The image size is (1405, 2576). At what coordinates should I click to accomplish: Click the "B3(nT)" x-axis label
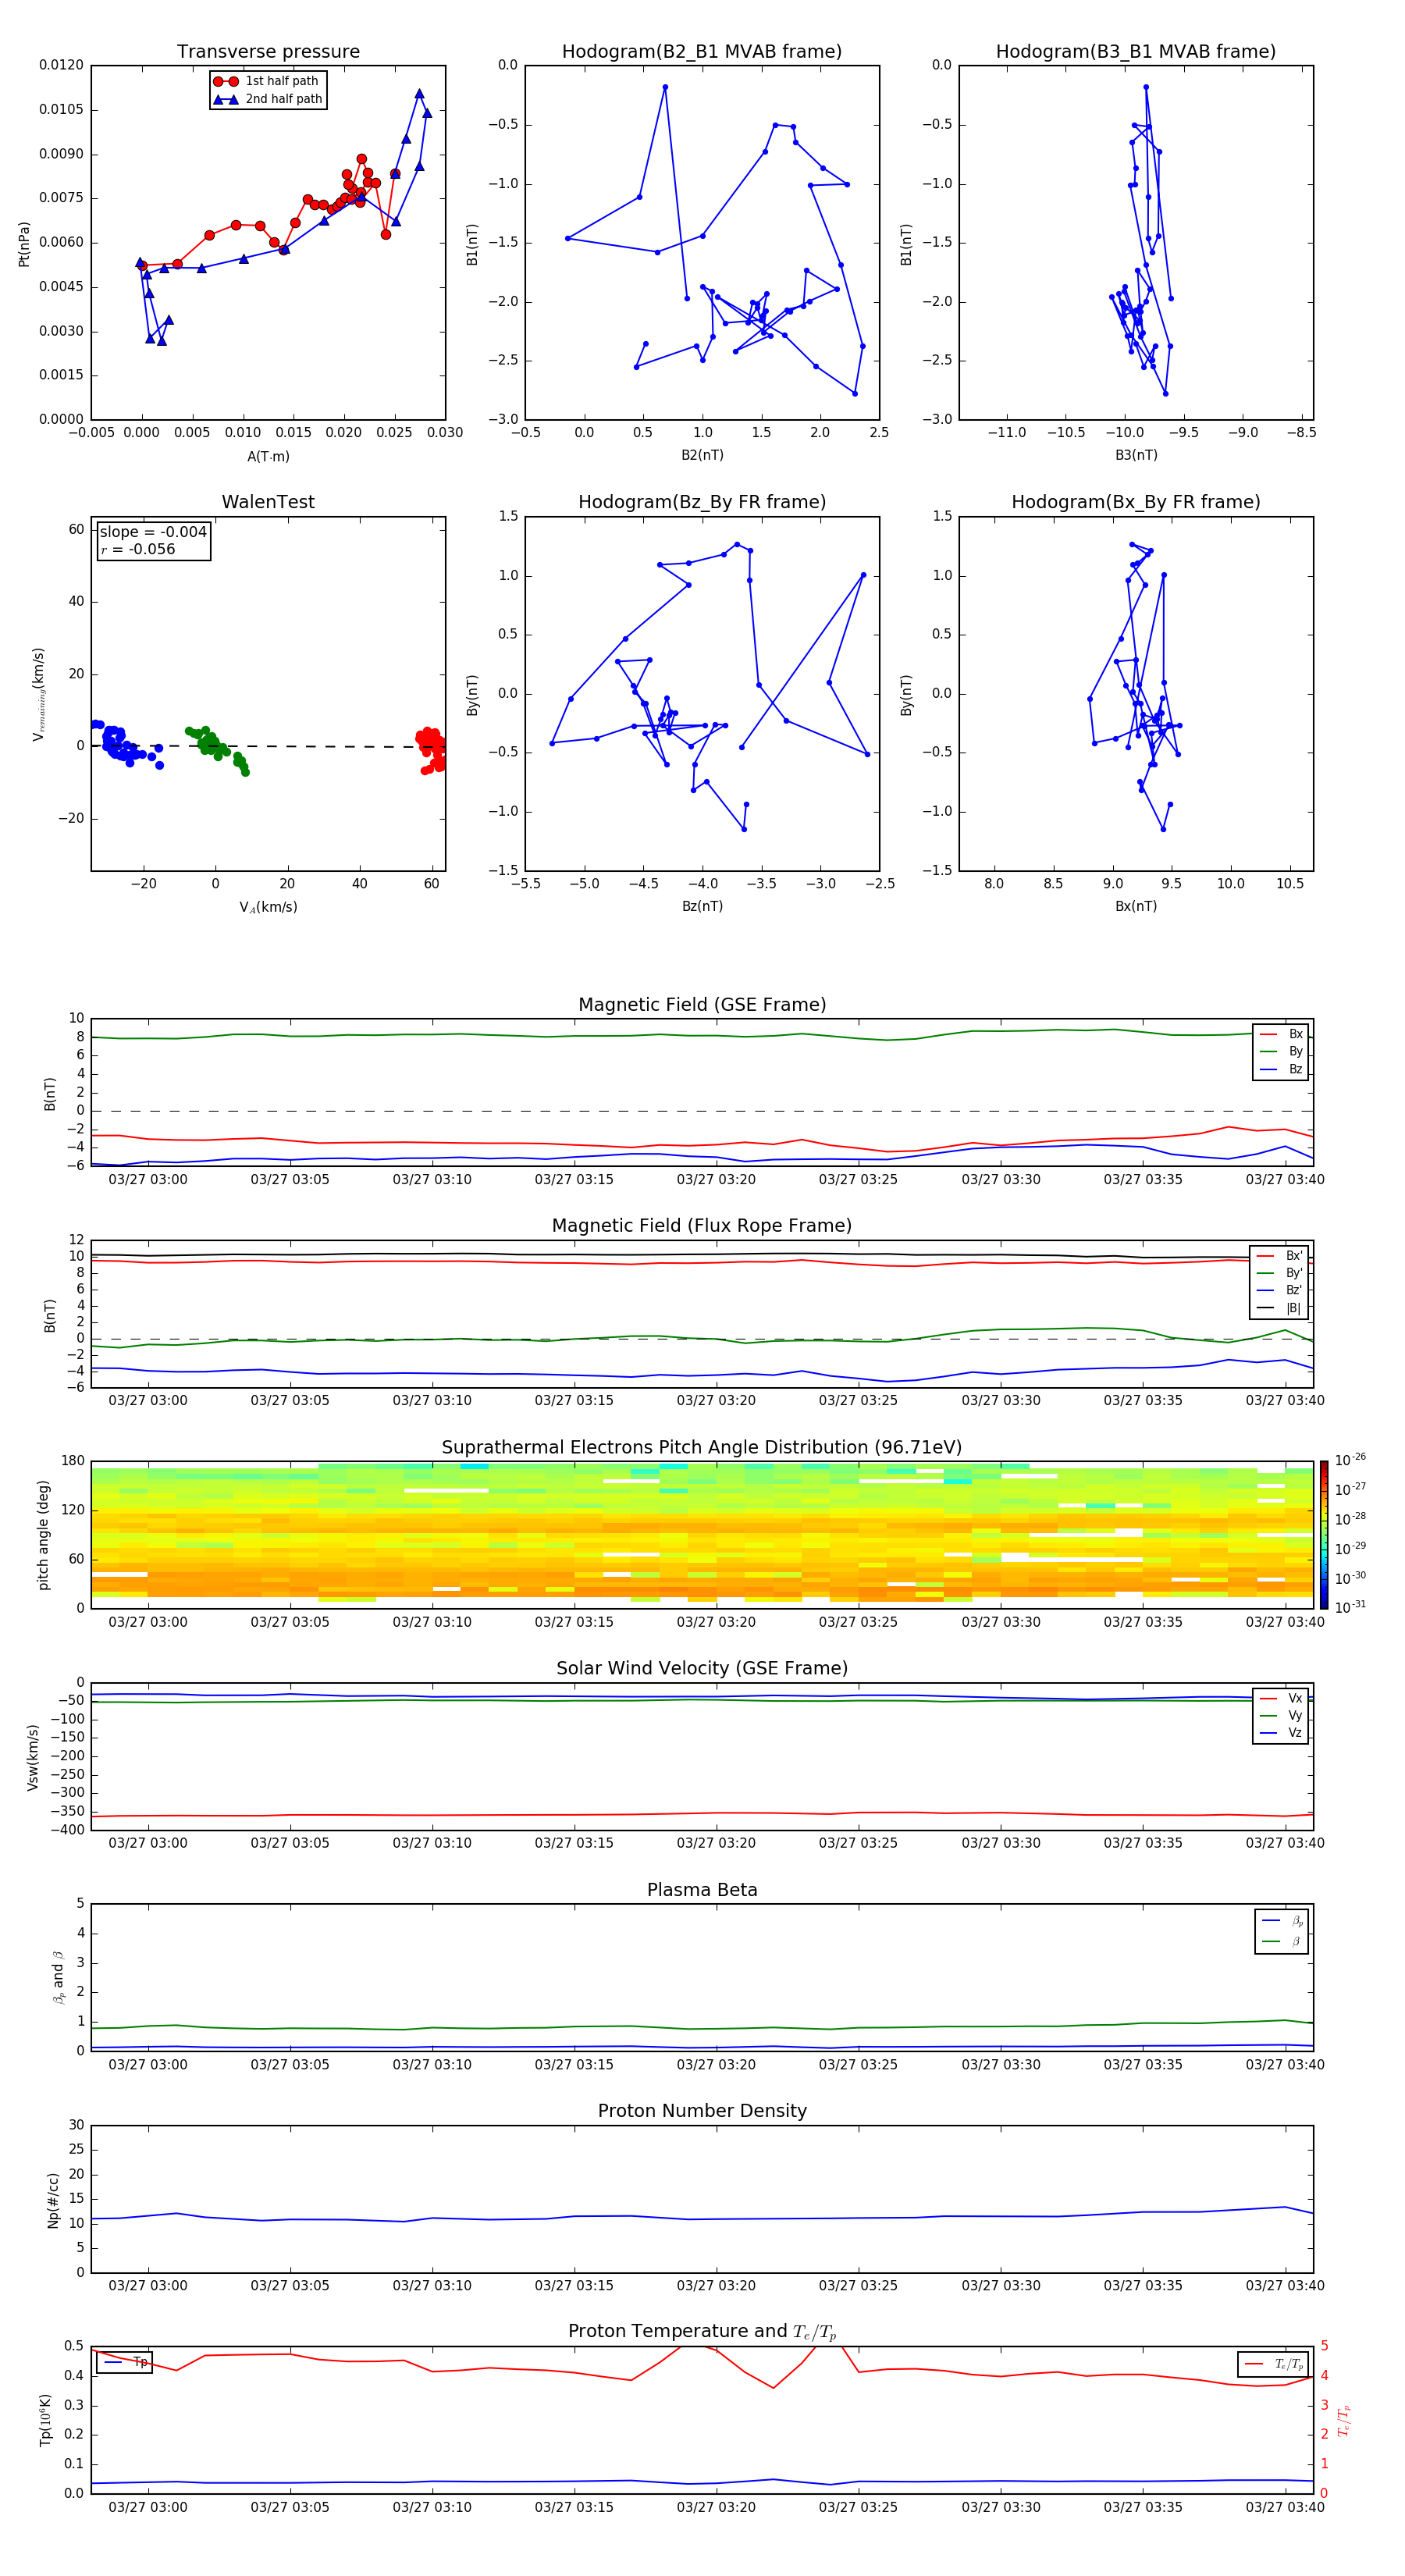tap(1136, 455)
